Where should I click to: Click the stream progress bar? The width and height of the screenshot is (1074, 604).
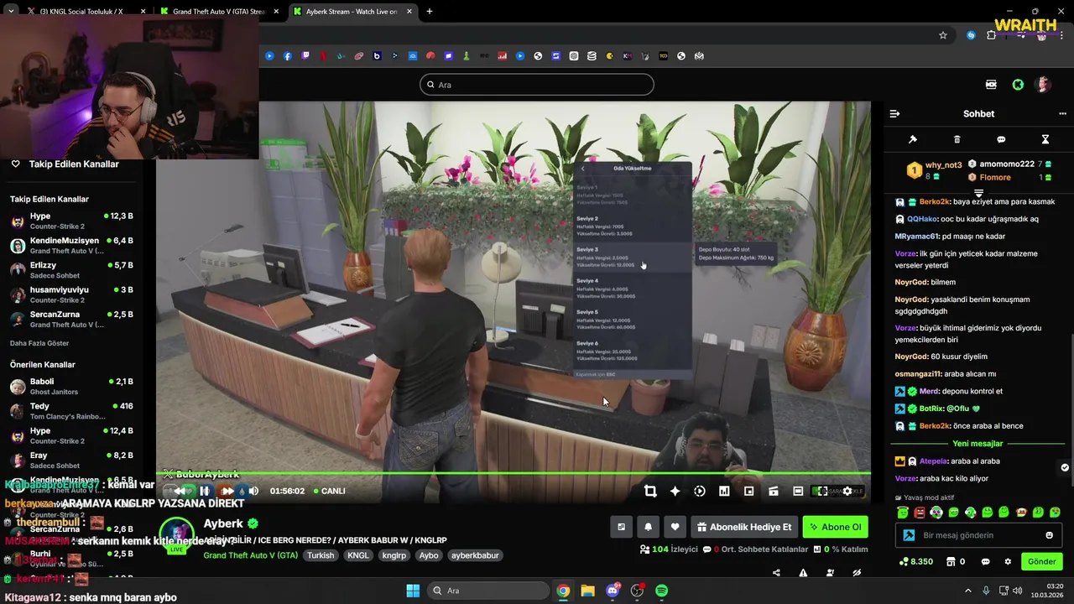pos(514,474)
